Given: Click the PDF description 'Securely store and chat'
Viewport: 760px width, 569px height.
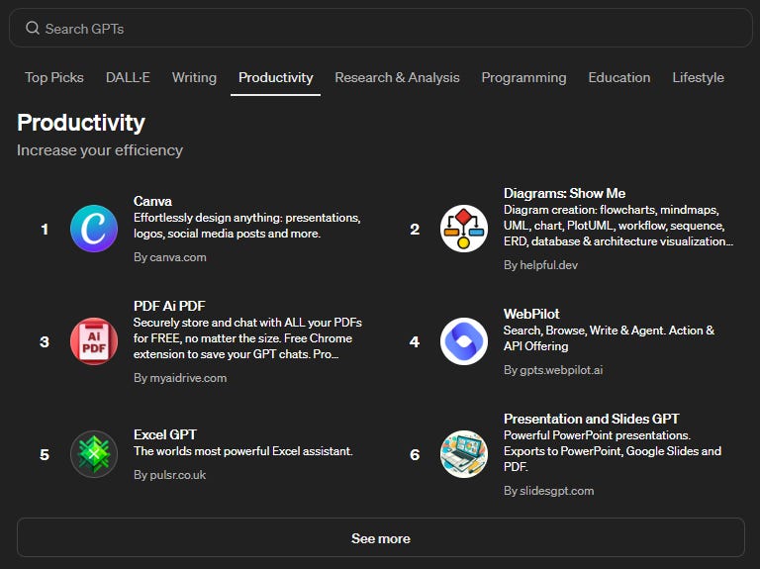Looking at the screenshot, I should point(247,338).
